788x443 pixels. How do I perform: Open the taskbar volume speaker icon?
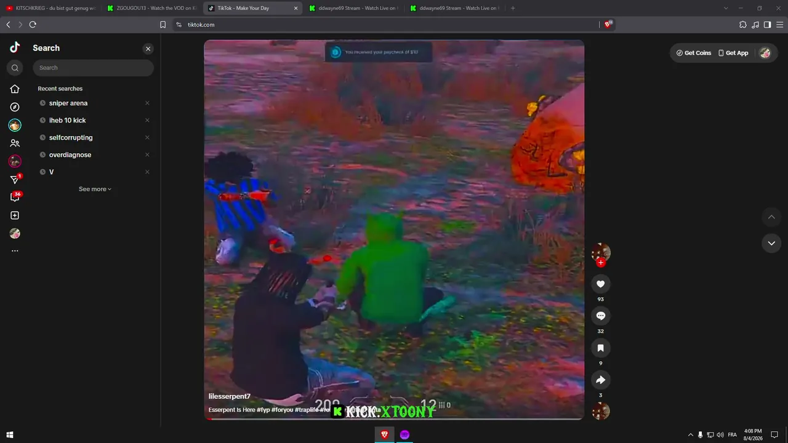721,434
